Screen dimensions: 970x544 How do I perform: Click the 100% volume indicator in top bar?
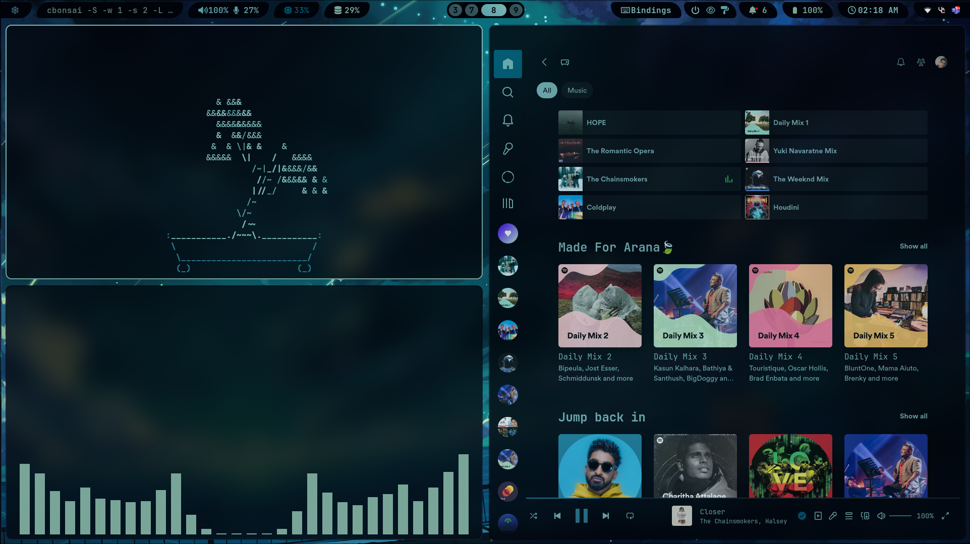coord(213,10)
